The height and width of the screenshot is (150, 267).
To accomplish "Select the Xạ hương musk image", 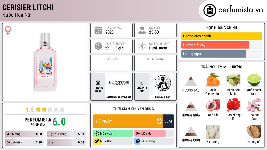I will [213, 132].
